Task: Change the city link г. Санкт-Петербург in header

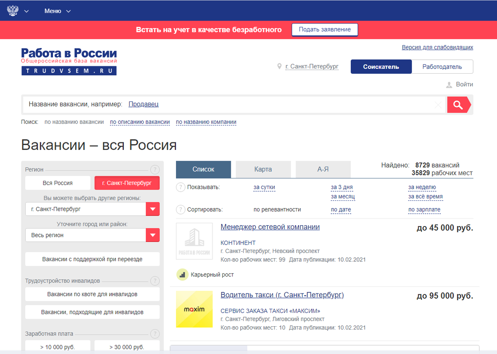Action: tap(312, 67)
